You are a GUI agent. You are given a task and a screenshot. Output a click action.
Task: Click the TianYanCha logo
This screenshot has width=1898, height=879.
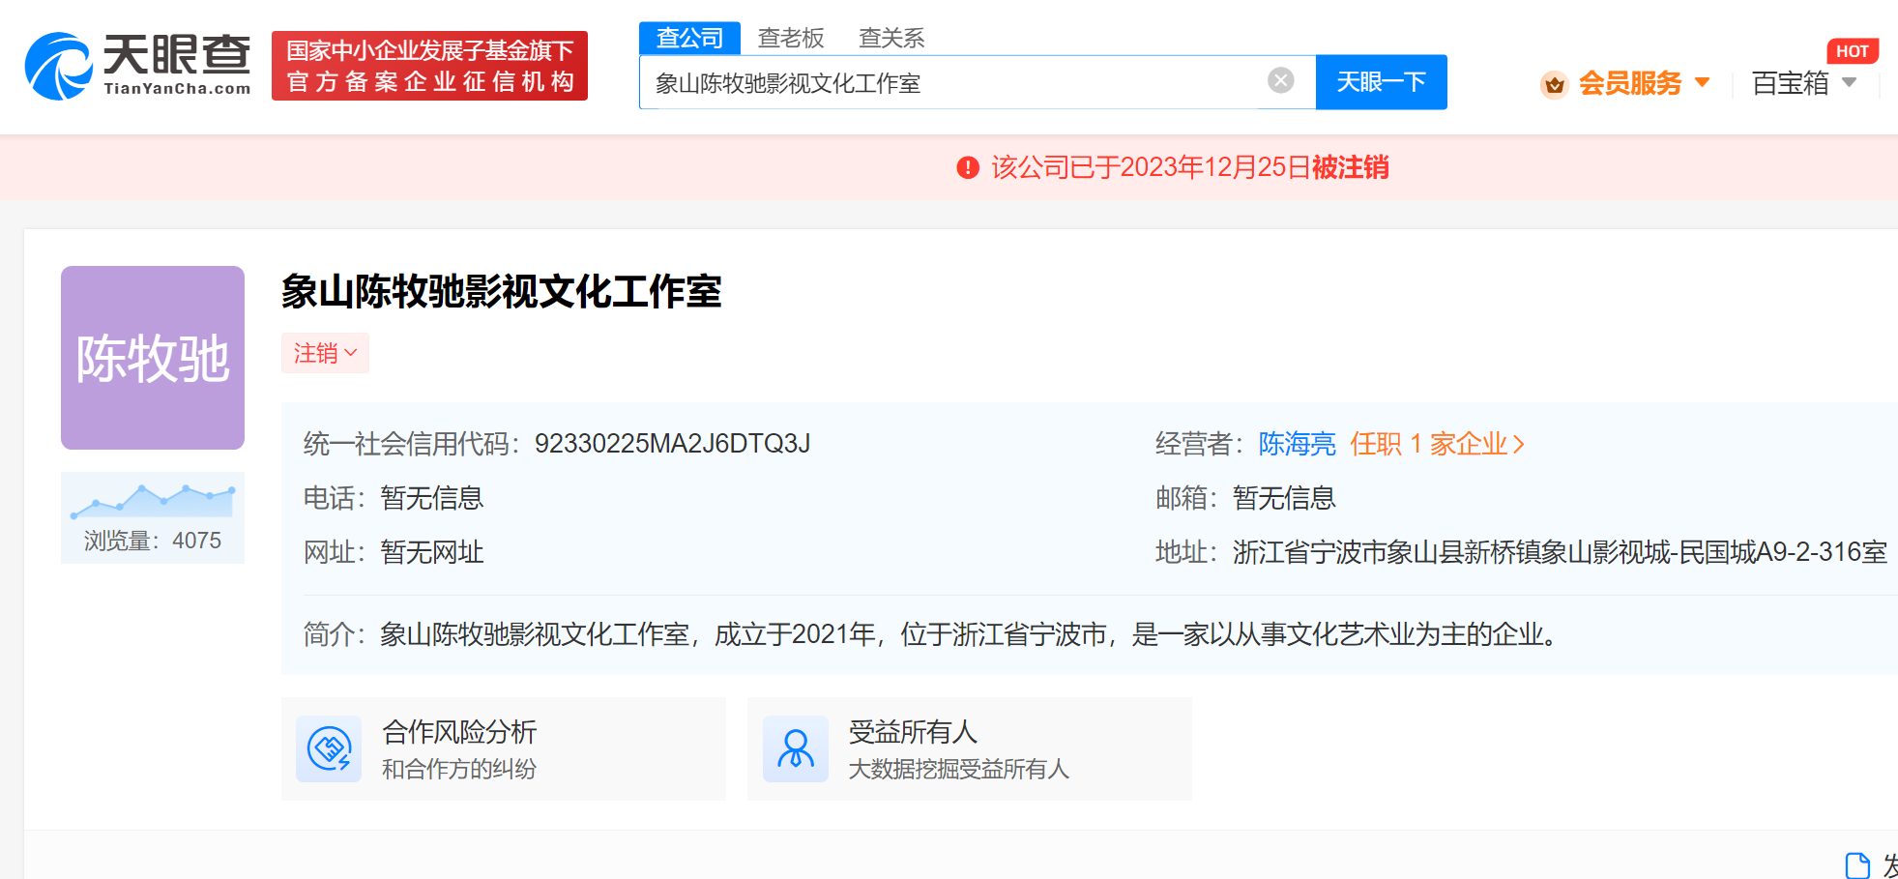point(137,66)
